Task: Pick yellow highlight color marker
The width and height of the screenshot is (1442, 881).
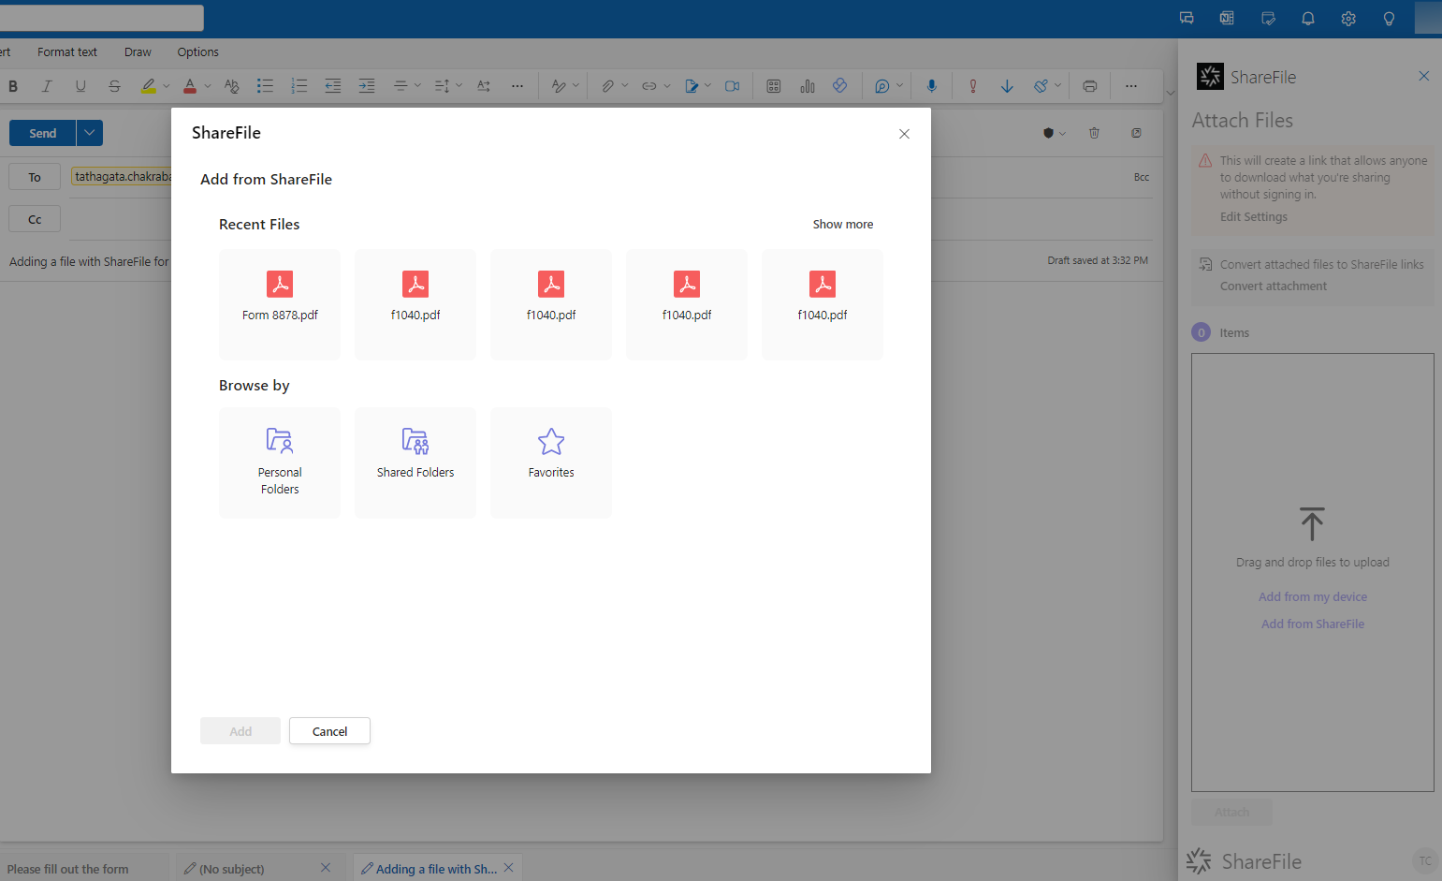Action: pos(149,86)
